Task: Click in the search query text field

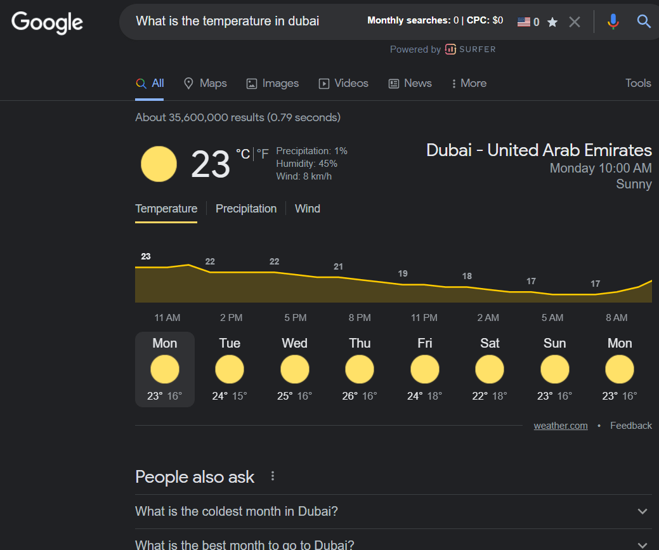Action: pyautogui.click(x=241, y=21)
